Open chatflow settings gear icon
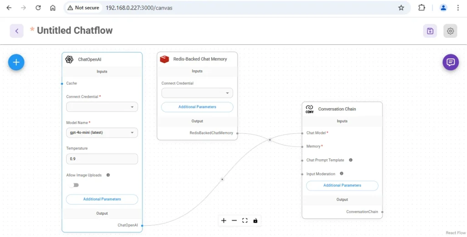The image size is (467, 237). point(450,31)
